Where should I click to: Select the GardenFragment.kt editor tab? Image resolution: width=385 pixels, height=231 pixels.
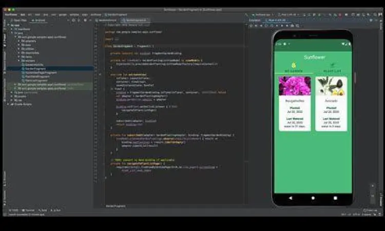pos(136,20)
